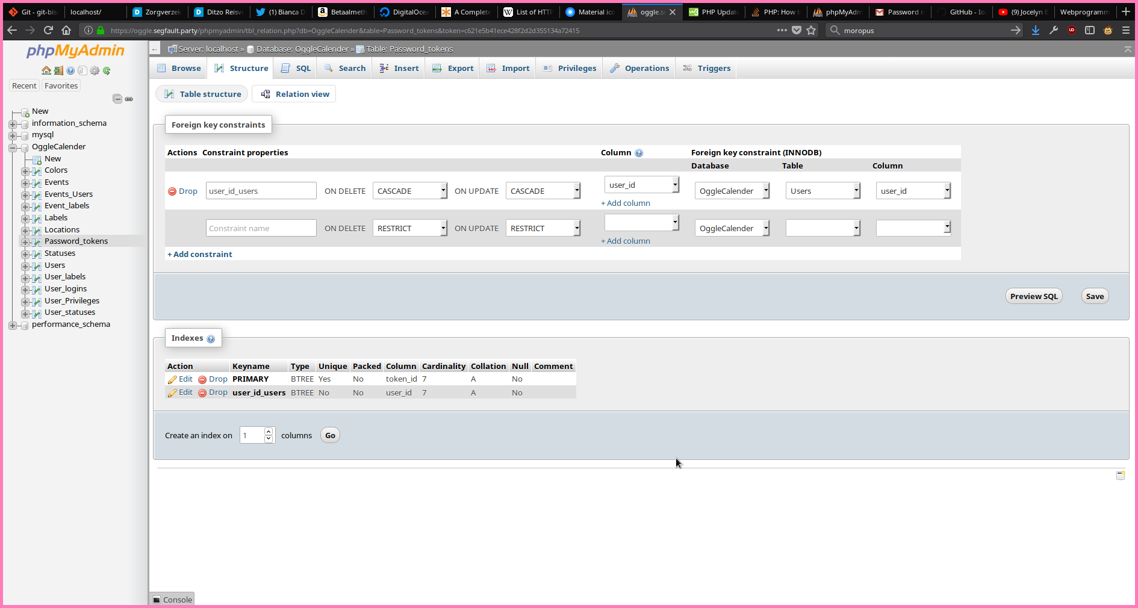Open phpMyAdmin documentation help icon in sidebar
1138x608 pixels.
(70, 70)
